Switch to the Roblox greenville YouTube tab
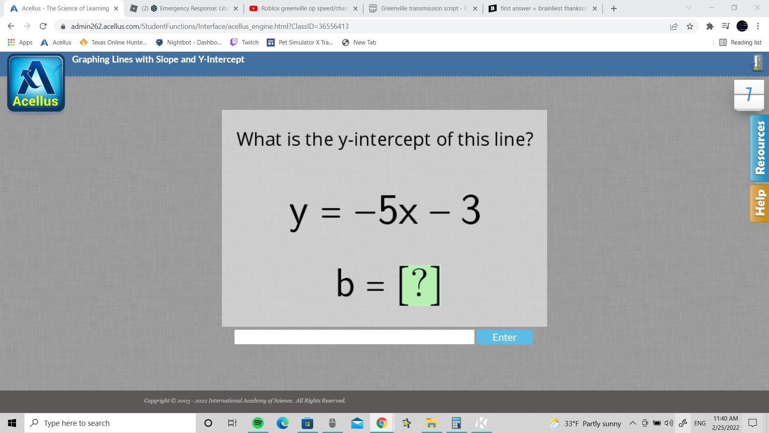The width and height of the screenshot is (769, 433). point(304,8)
